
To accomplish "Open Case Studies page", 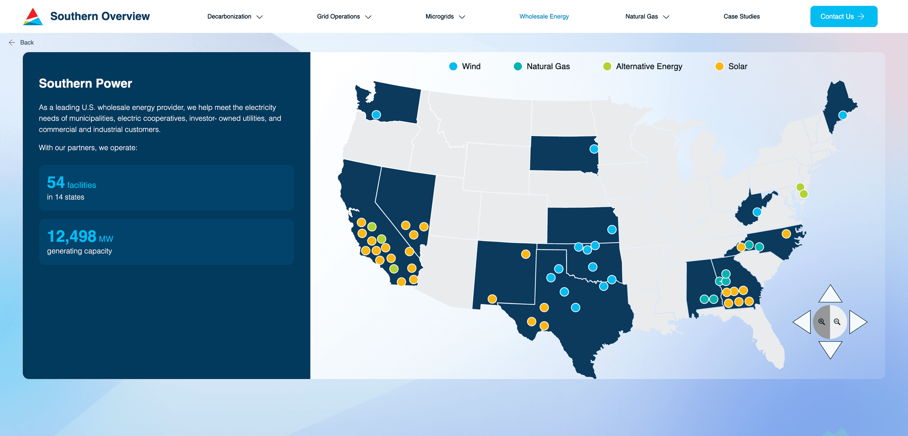I will point(742,16).
